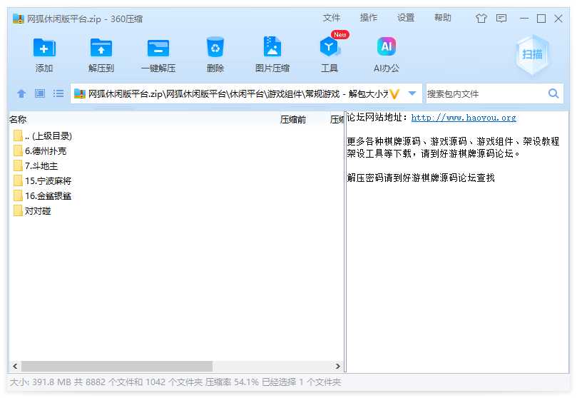Open the http://www.haoyou.org link

[x=464, y=118]
